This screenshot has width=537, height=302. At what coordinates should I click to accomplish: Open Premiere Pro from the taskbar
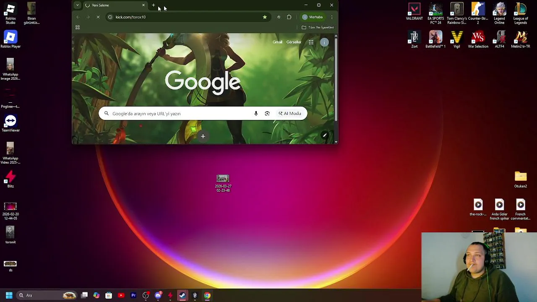[133, 295]
